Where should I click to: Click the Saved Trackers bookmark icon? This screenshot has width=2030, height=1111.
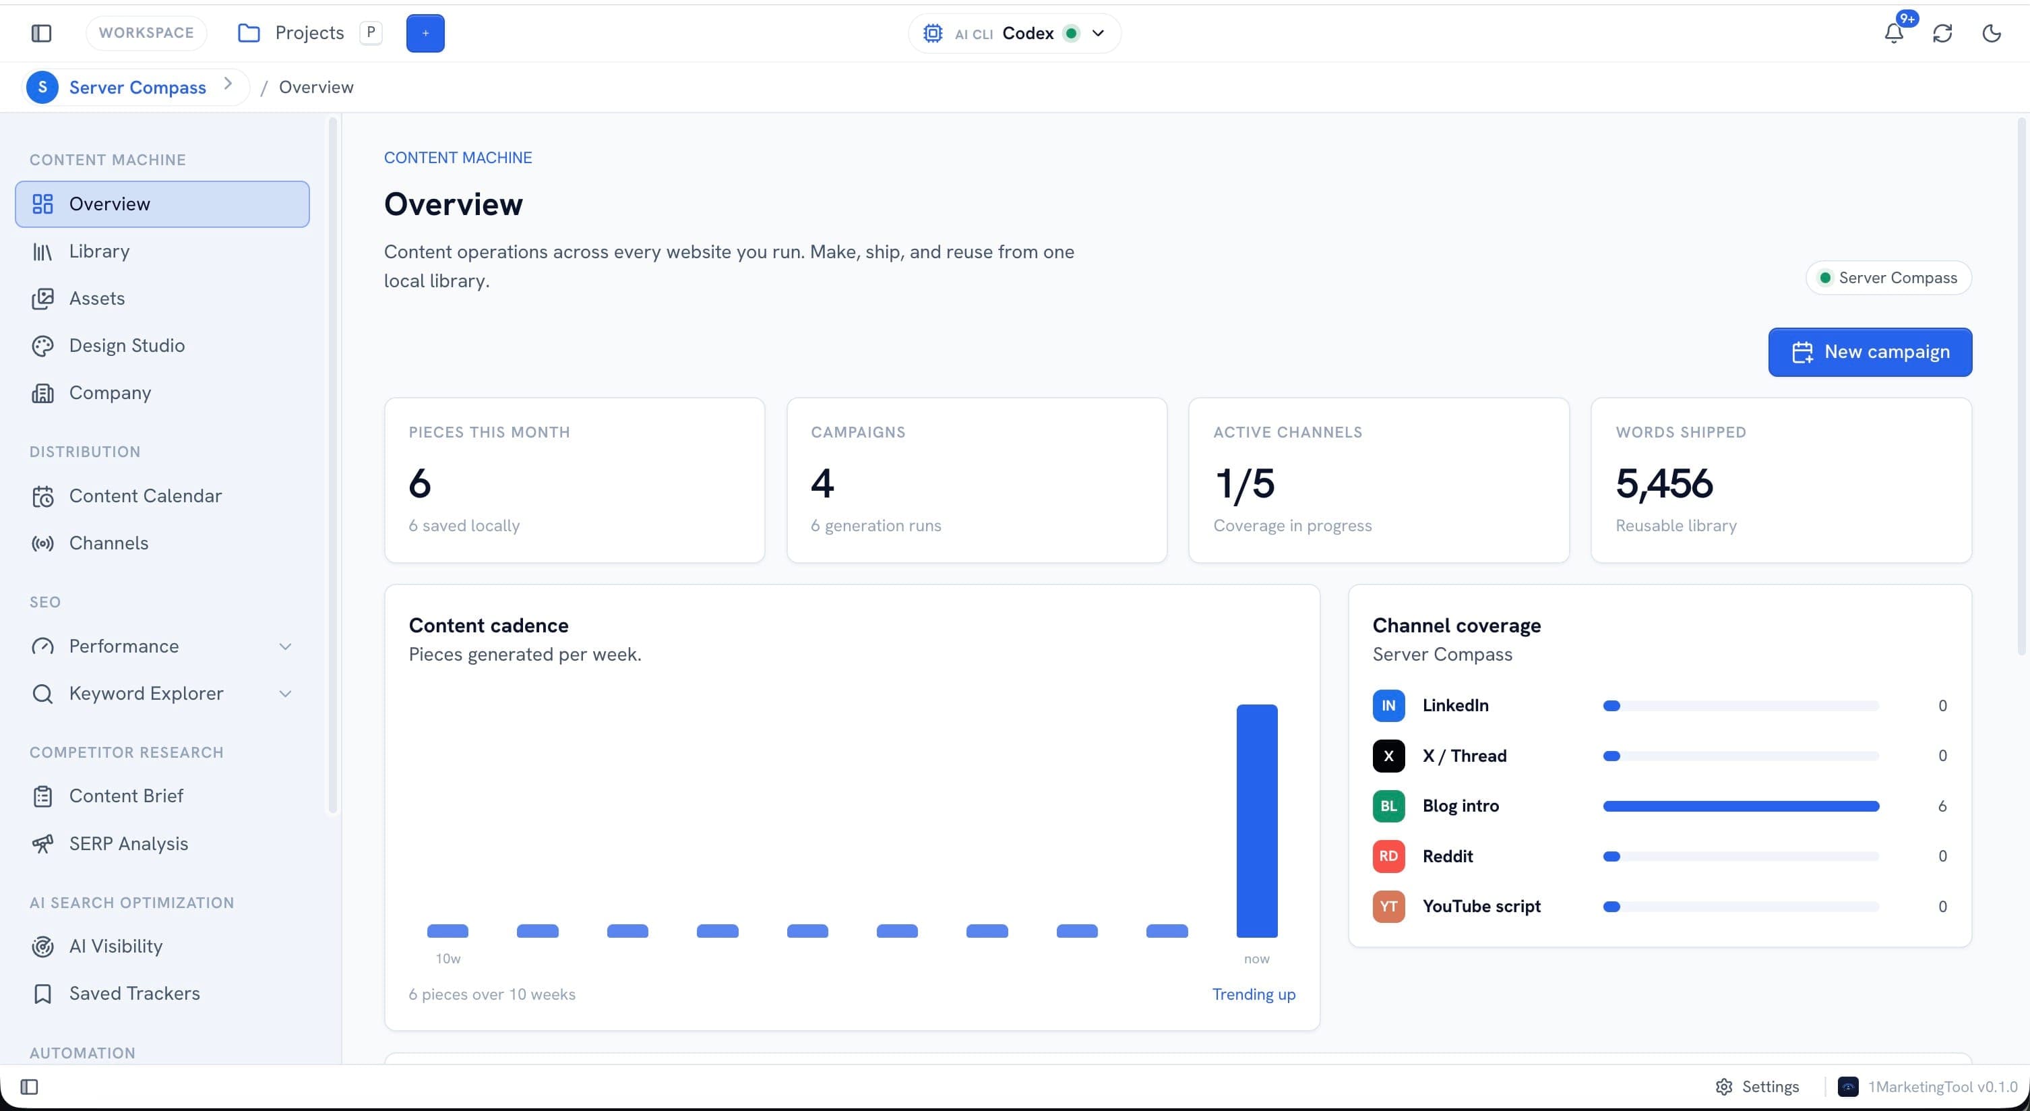42,994
